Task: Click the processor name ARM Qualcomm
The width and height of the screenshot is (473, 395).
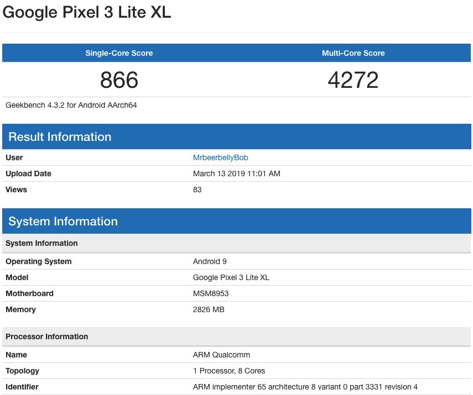Action: [x=221, y=355]
